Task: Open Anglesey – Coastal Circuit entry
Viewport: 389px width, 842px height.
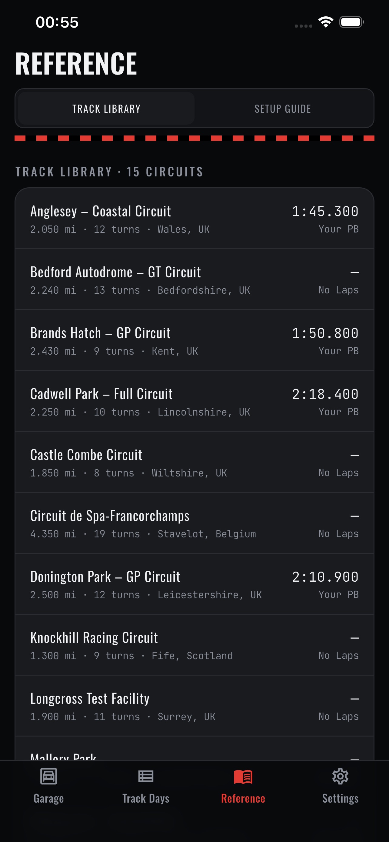Action: pyautogui.click(x=194, y=219)
